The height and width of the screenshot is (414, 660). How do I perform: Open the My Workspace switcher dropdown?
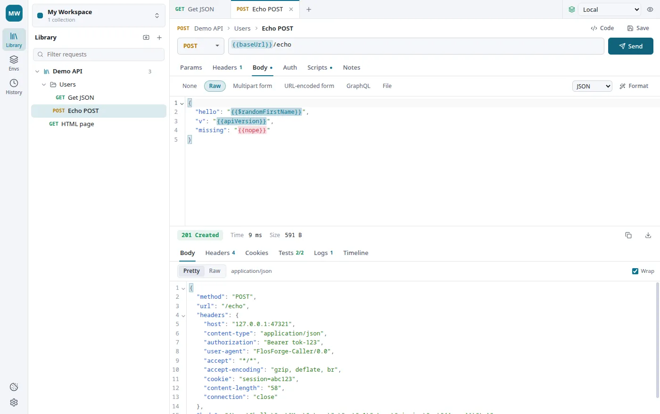(x=99, y=16)
